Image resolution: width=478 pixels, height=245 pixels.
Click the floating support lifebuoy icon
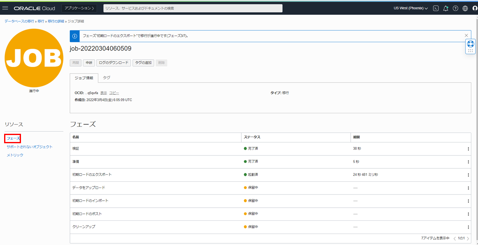471,44
